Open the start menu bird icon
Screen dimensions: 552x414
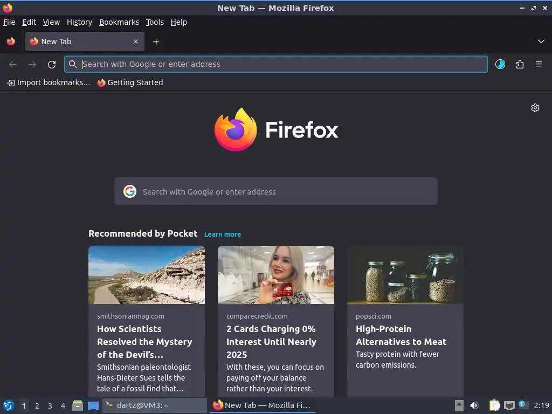(9, 405)
